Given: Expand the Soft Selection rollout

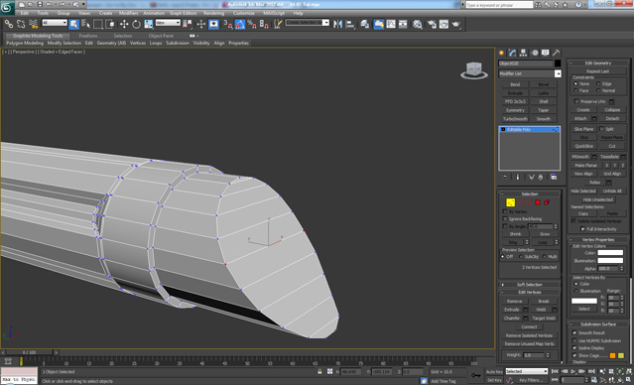Looking at the screenshot, I should click(529, 285).
